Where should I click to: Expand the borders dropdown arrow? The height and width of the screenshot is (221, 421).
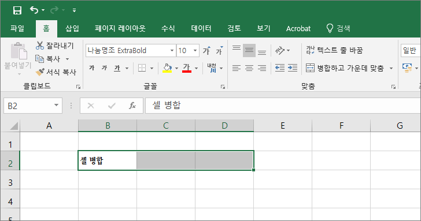click(x=152, y=68)
